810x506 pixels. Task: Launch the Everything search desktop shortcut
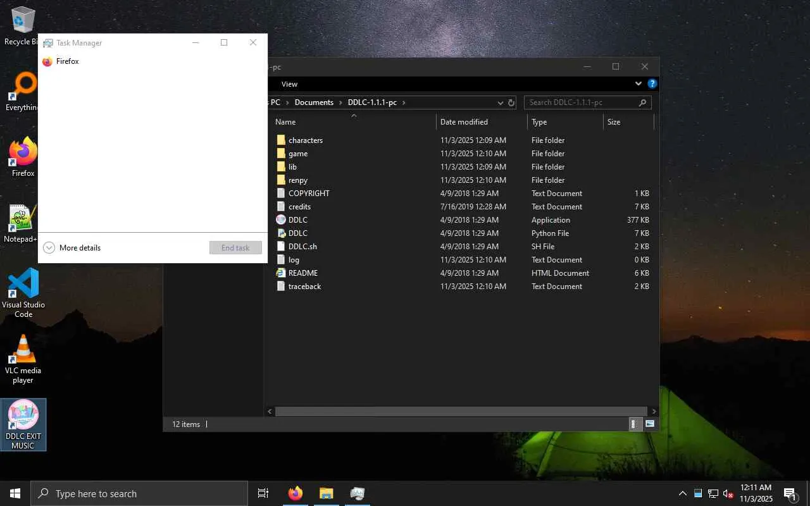(x=23, y=92)
